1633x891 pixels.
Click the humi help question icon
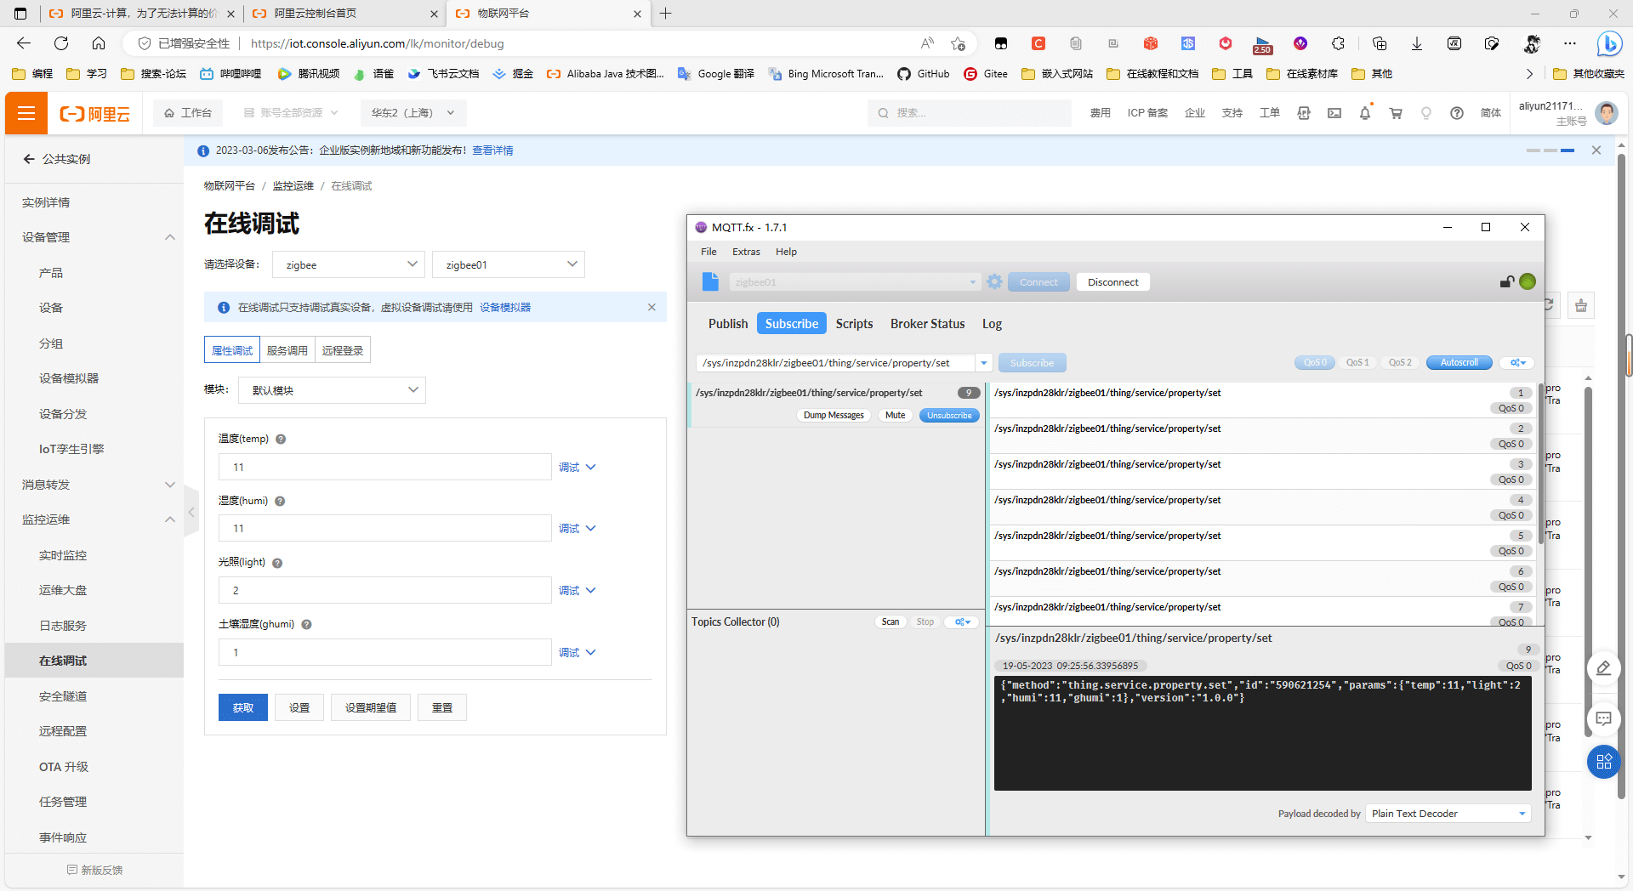pyautogui.click(x=280, y=502)
